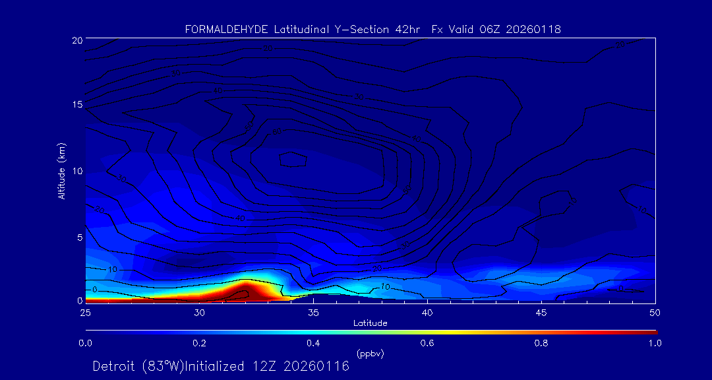
Task: Click altitude axis tick label 15
Action: click(76, 104)
